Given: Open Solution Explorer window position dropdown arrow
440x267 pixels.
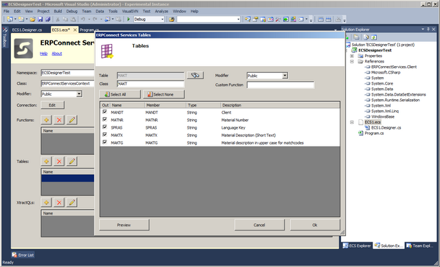Looking at the screenshot, I should pyautogui.click(x=423, y=29).
